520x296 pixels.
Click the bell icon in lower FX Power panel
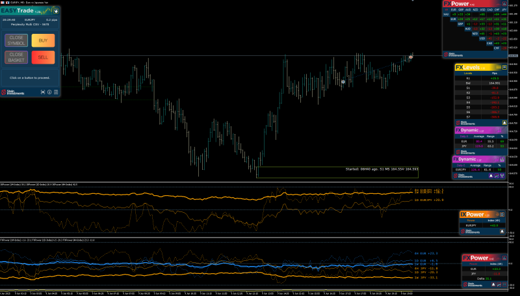pyautogui.click(x=493, y=284)
